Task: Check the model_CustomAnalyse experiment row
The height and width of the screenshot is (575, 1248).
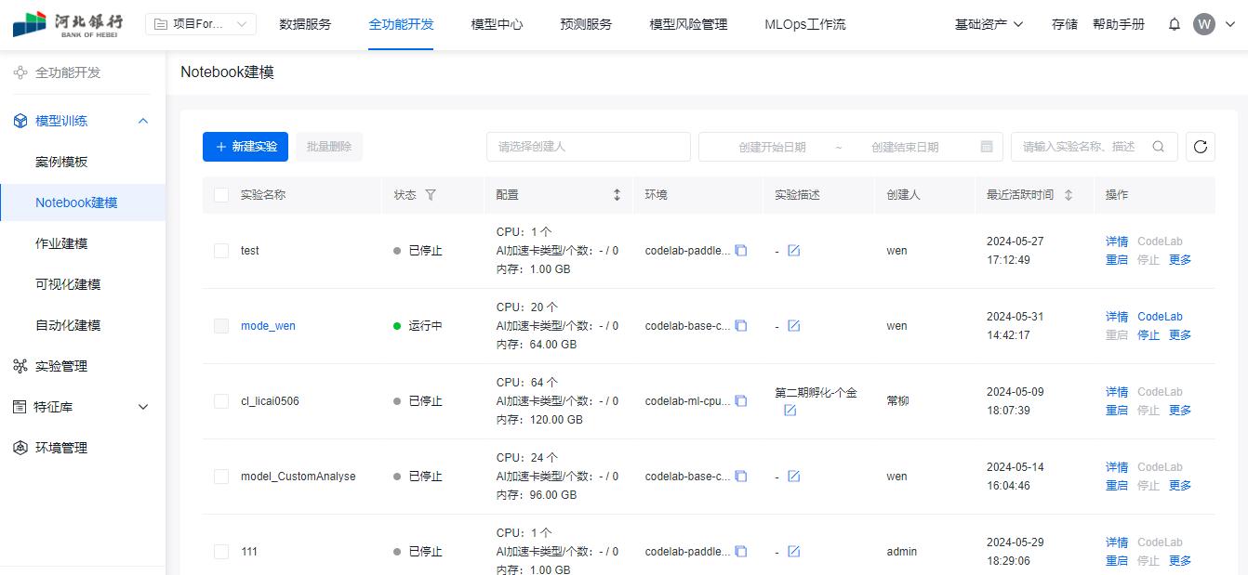Action: [221, 477]
